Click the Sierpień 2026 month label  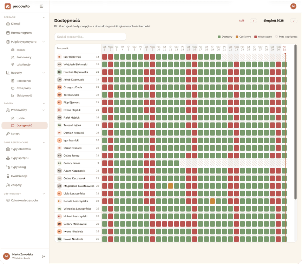274,21
